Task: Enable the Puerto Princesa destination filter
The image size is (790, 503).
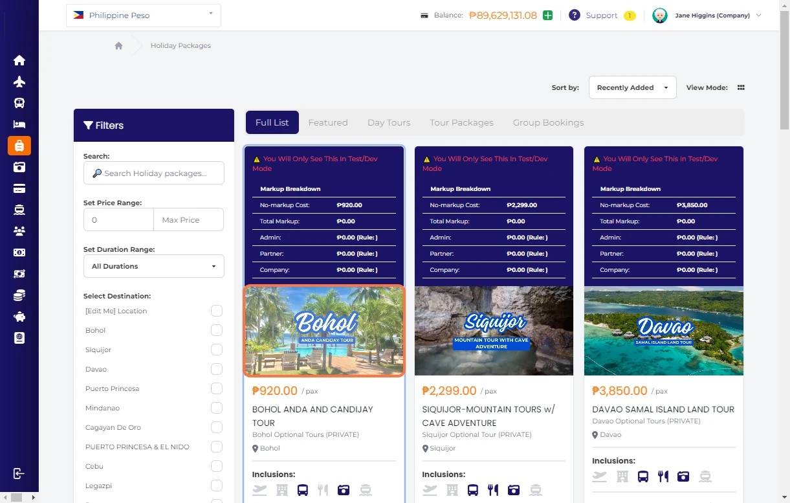Action: (216, 388)
